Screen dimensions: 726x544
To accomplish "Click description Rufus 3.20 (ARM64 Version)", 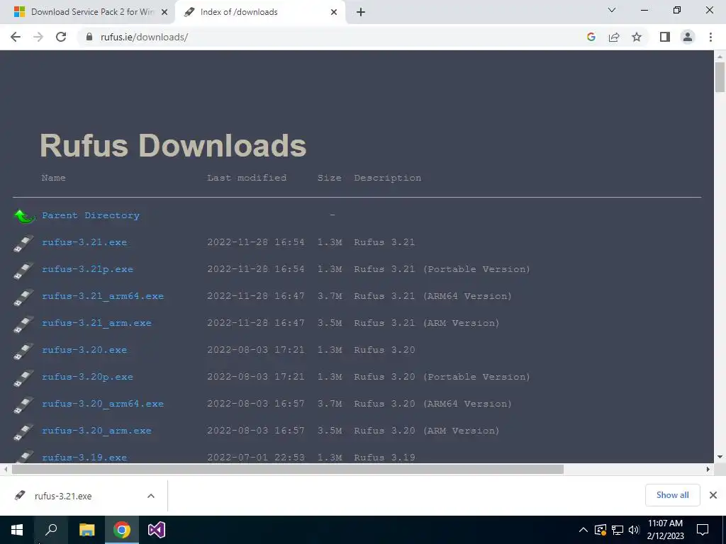I will [433, 404].
